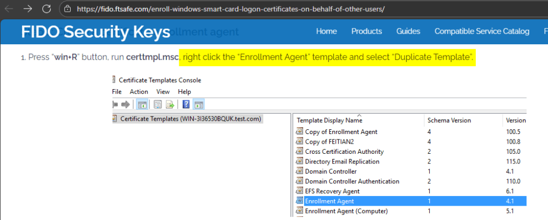The width and height of the screenshot is (548, 220).
Task: Toggle Show/Hide Console Tree toolbar icon
Action: click(x=143, y=104)
